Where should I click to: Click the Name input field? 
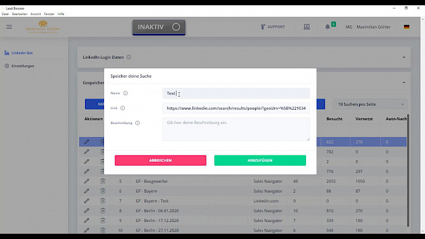[236, 93]
